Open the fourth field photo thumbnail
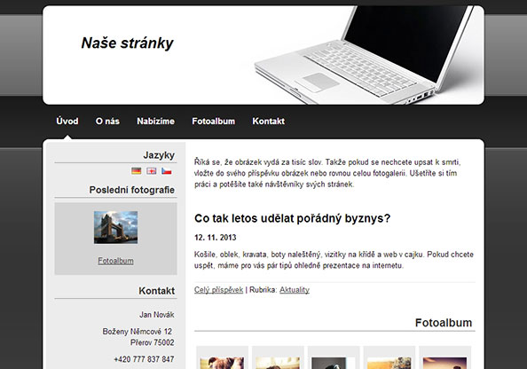The width and height of the screenshot is (527, 369). [x=389, y=363]
